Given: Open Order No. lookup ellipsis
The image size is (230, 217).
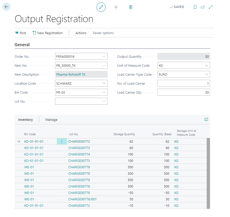Looking at the screenshot, I should pyautogui.click(x=104, y=57).
